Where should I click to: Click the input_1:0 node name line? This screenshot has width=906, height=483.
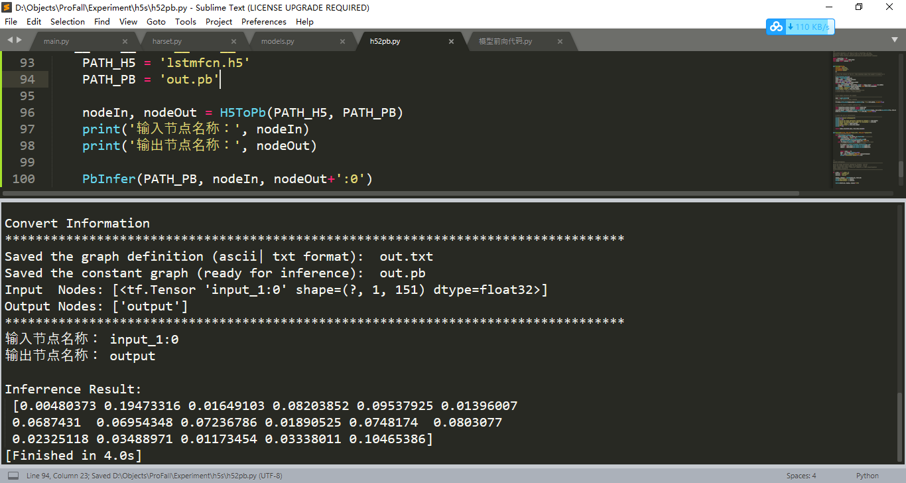tap(92, 340)
